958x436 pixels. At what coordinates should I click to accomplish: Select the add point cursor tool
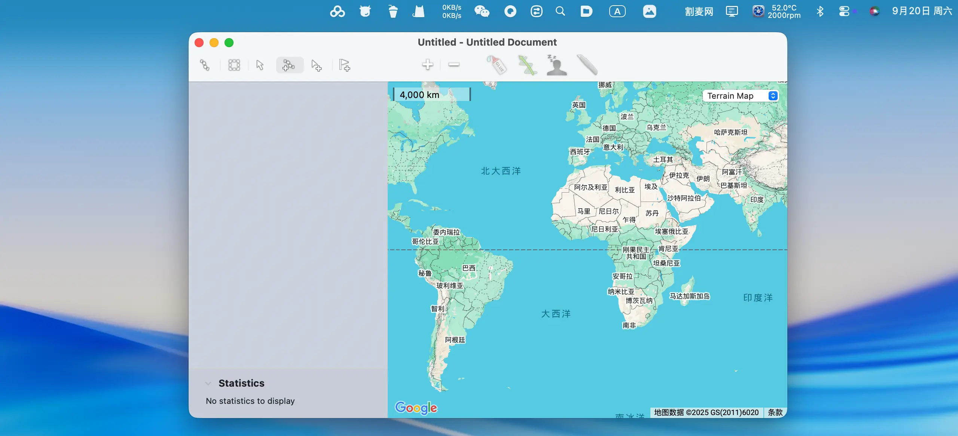[x=317, y=65]
